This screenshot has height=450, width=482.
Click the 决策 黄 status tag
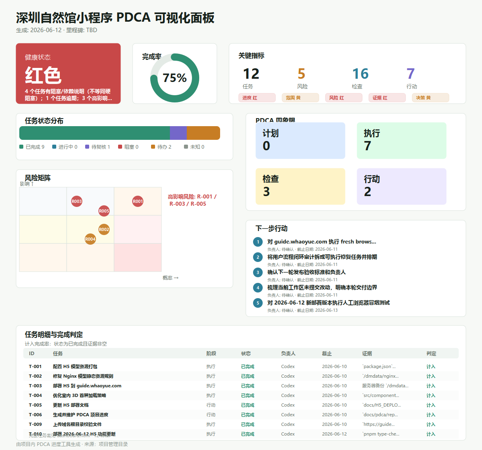click(x=431, y=98)
